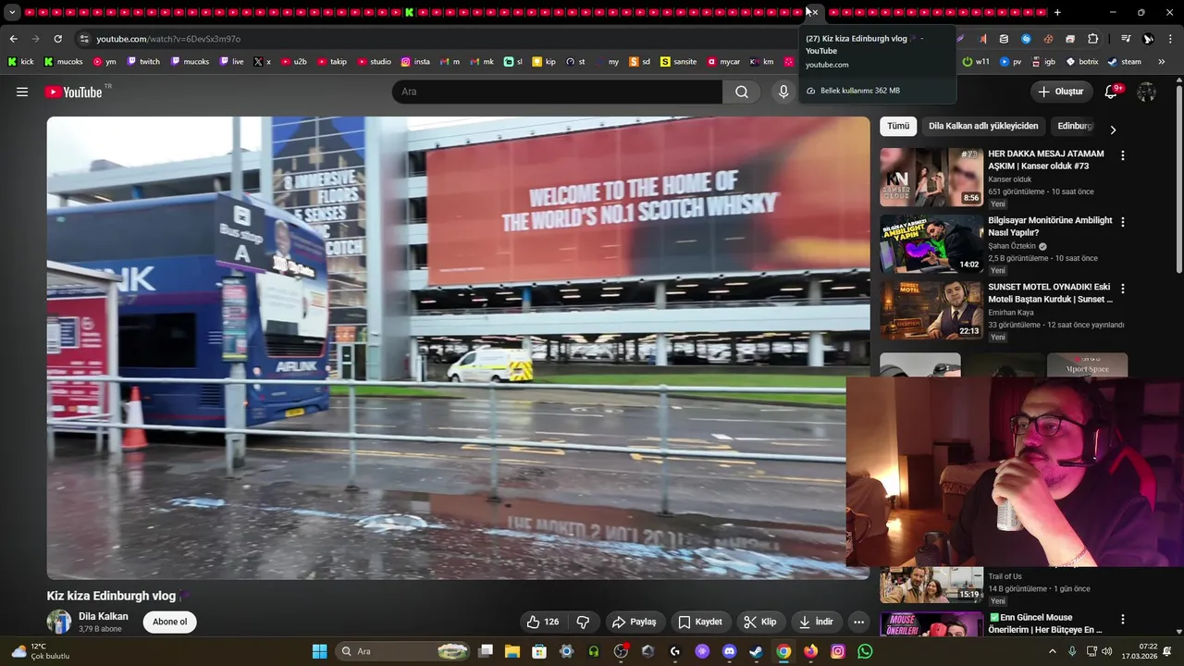Open the weather widget Çok bulutlu
Screen dimensions: 1184x666
click(40, 651)
